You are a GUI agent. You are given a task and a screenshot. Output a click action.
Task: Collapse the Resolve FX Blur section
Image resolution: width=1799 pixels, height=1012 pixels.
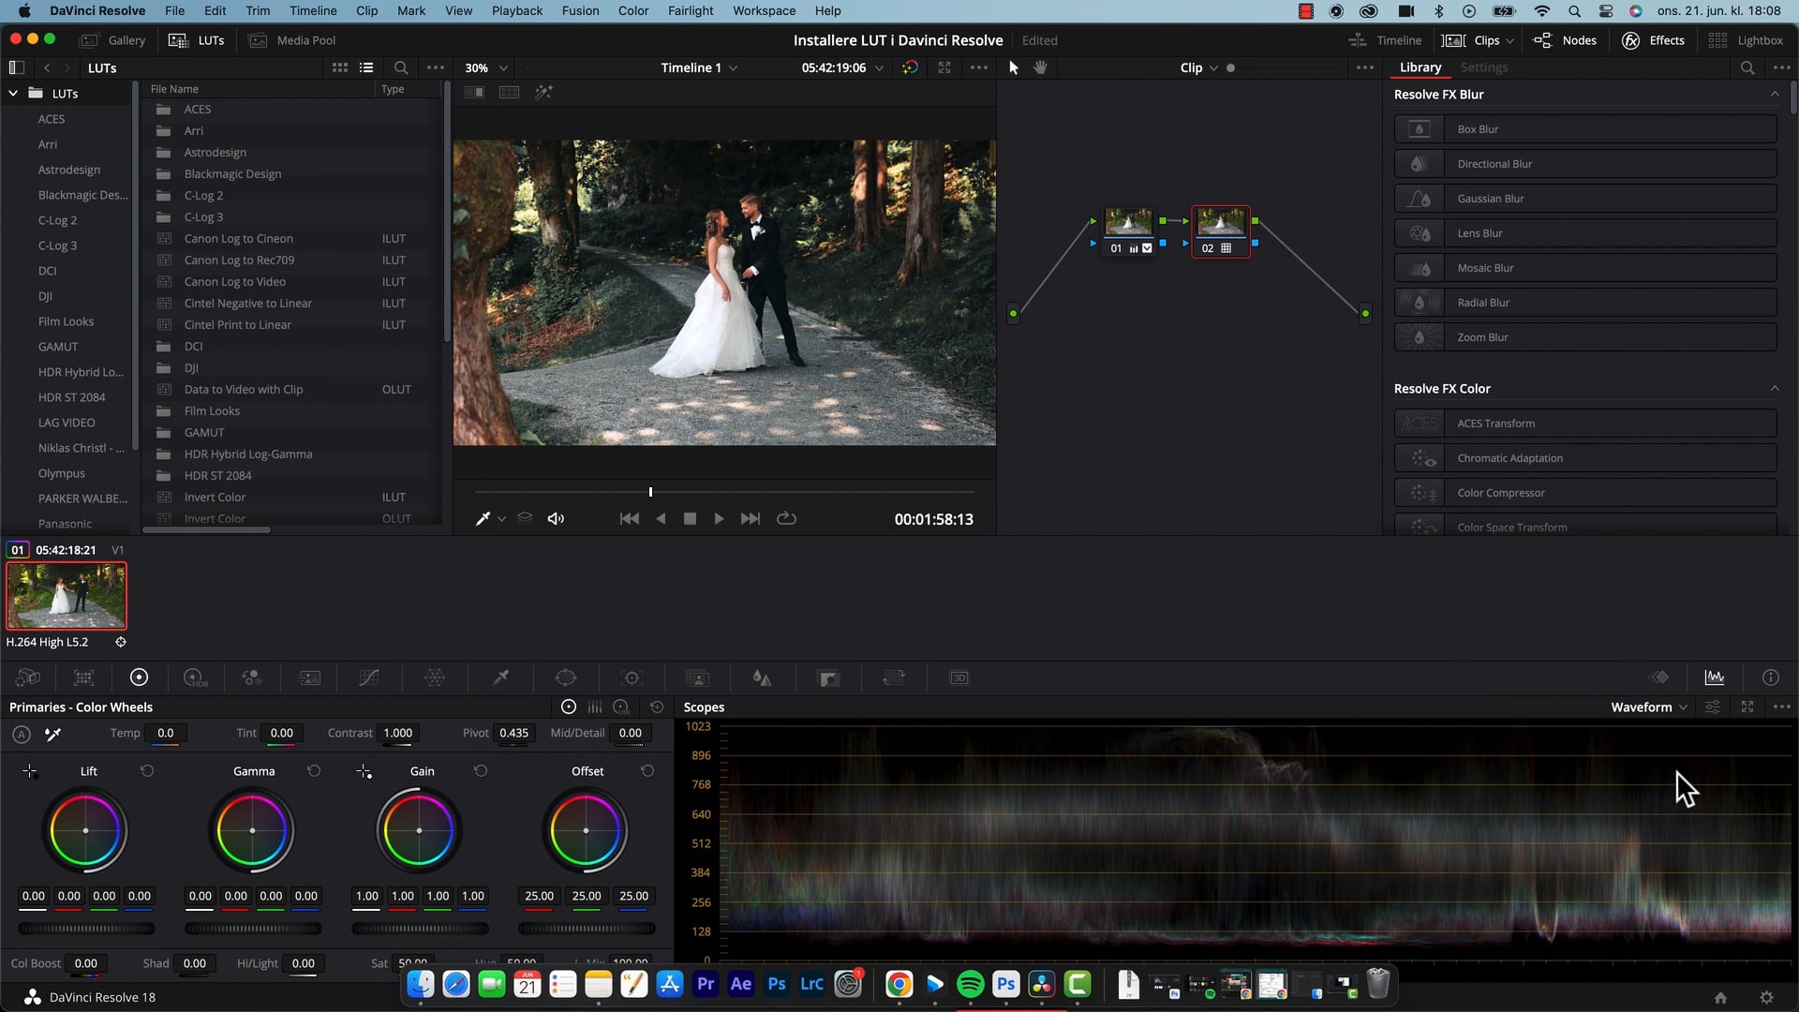(x=1777, y=94)
